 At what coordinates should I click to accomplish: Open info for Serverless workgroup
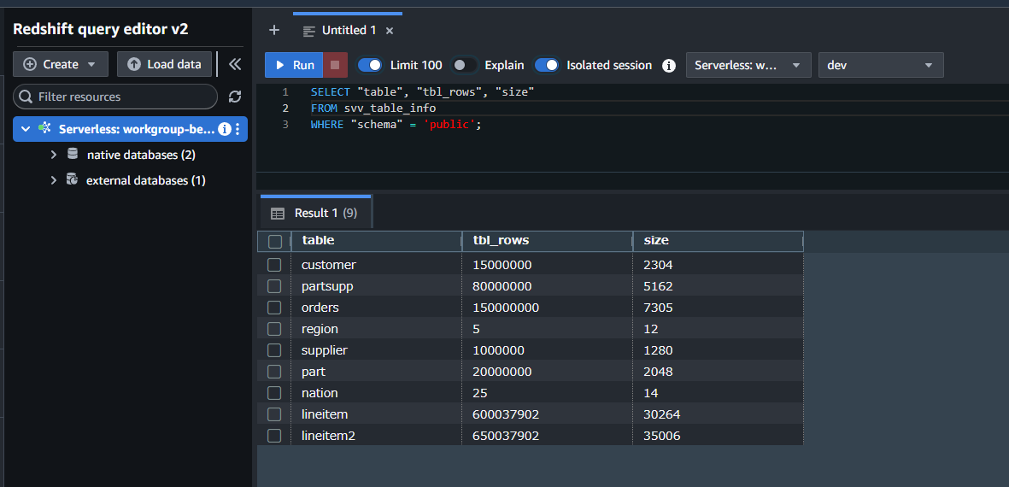(x=224, y=129)
